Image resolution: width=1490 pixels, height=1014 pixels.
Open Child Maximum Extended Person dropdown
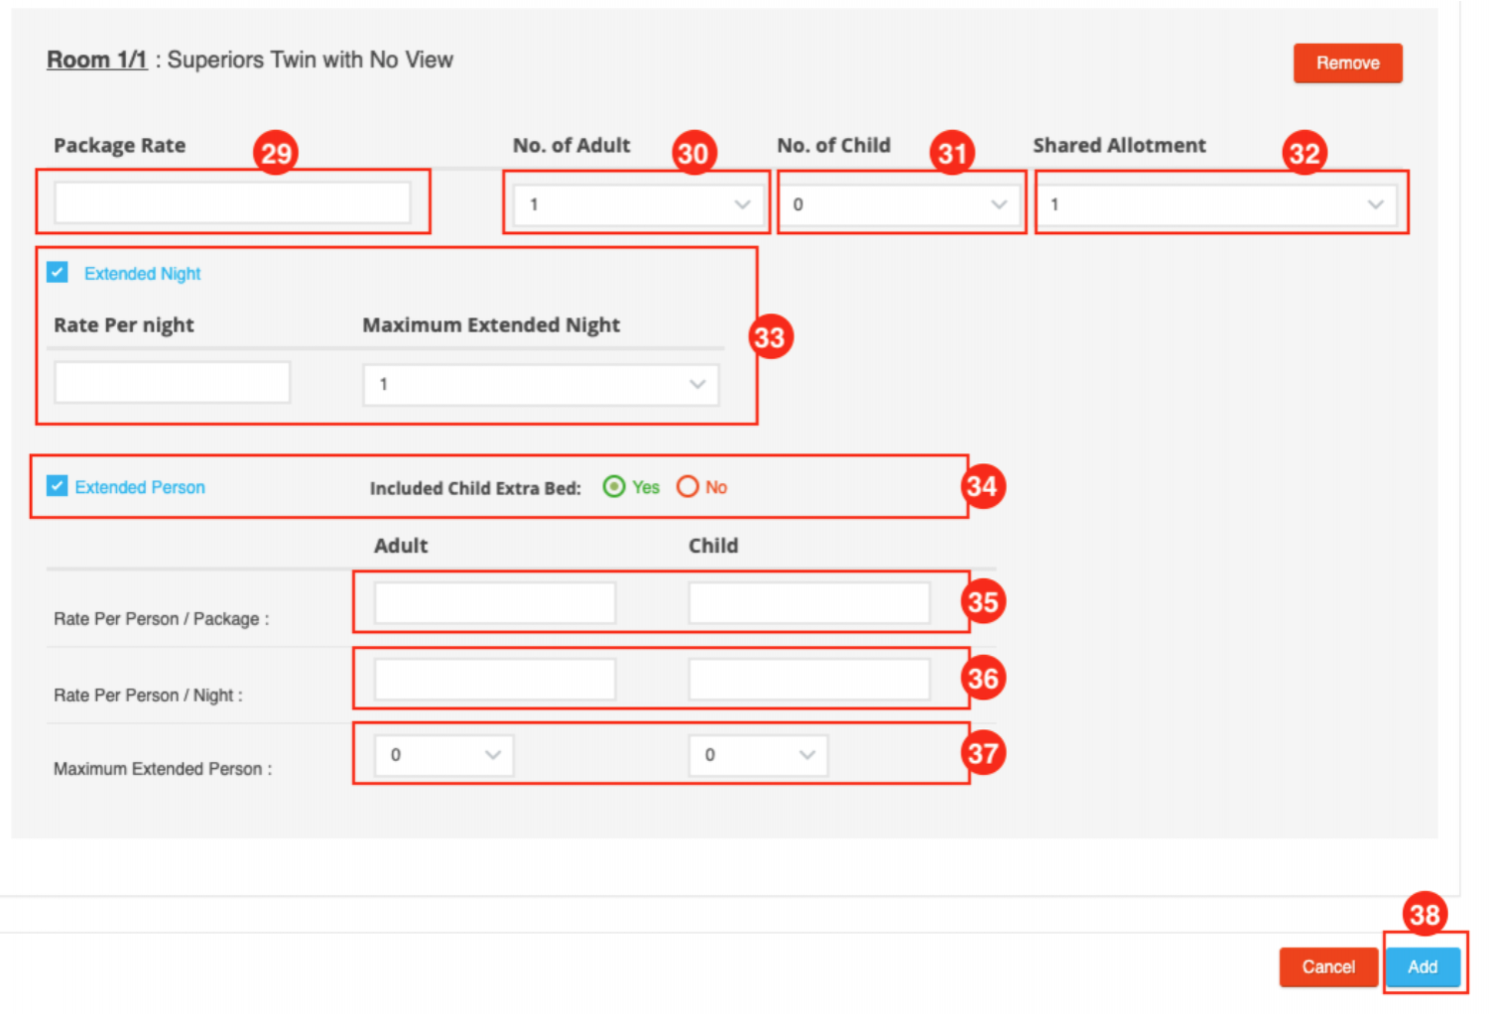[x=758, y=755]
